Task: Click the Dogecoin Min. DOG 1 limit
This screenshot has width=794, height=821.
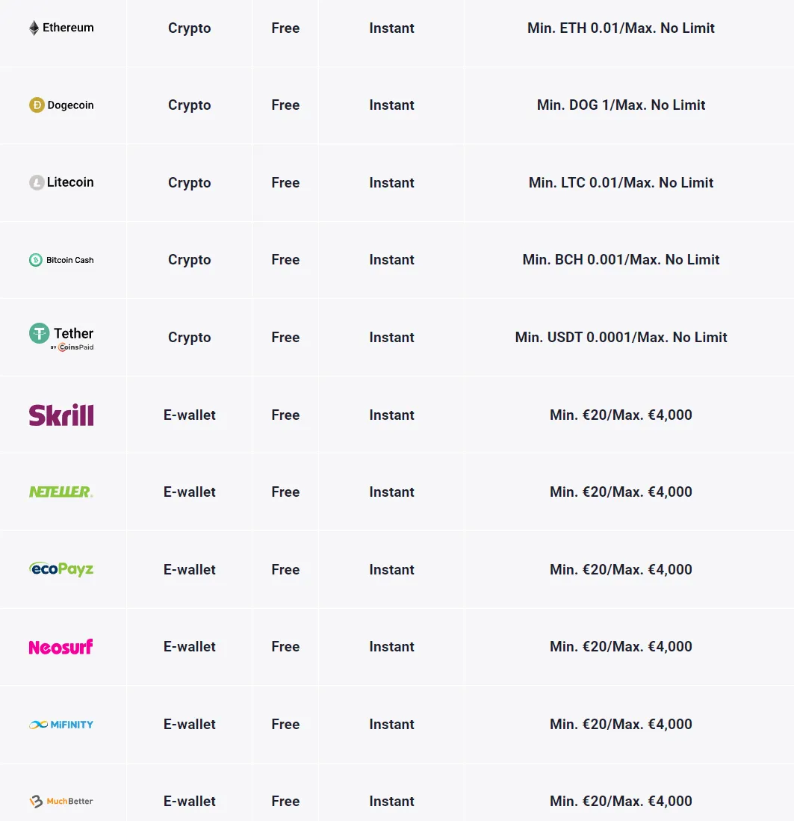Action: (621, 105)
